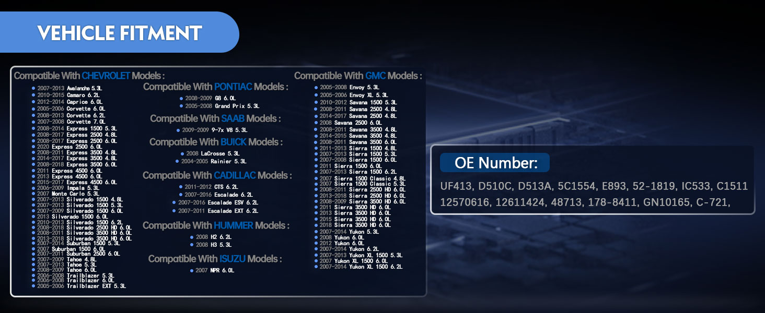Select the Compatible With CHEVROLET Models heading
The height and width of the screenshot is (313, 765).
[89, 76]
